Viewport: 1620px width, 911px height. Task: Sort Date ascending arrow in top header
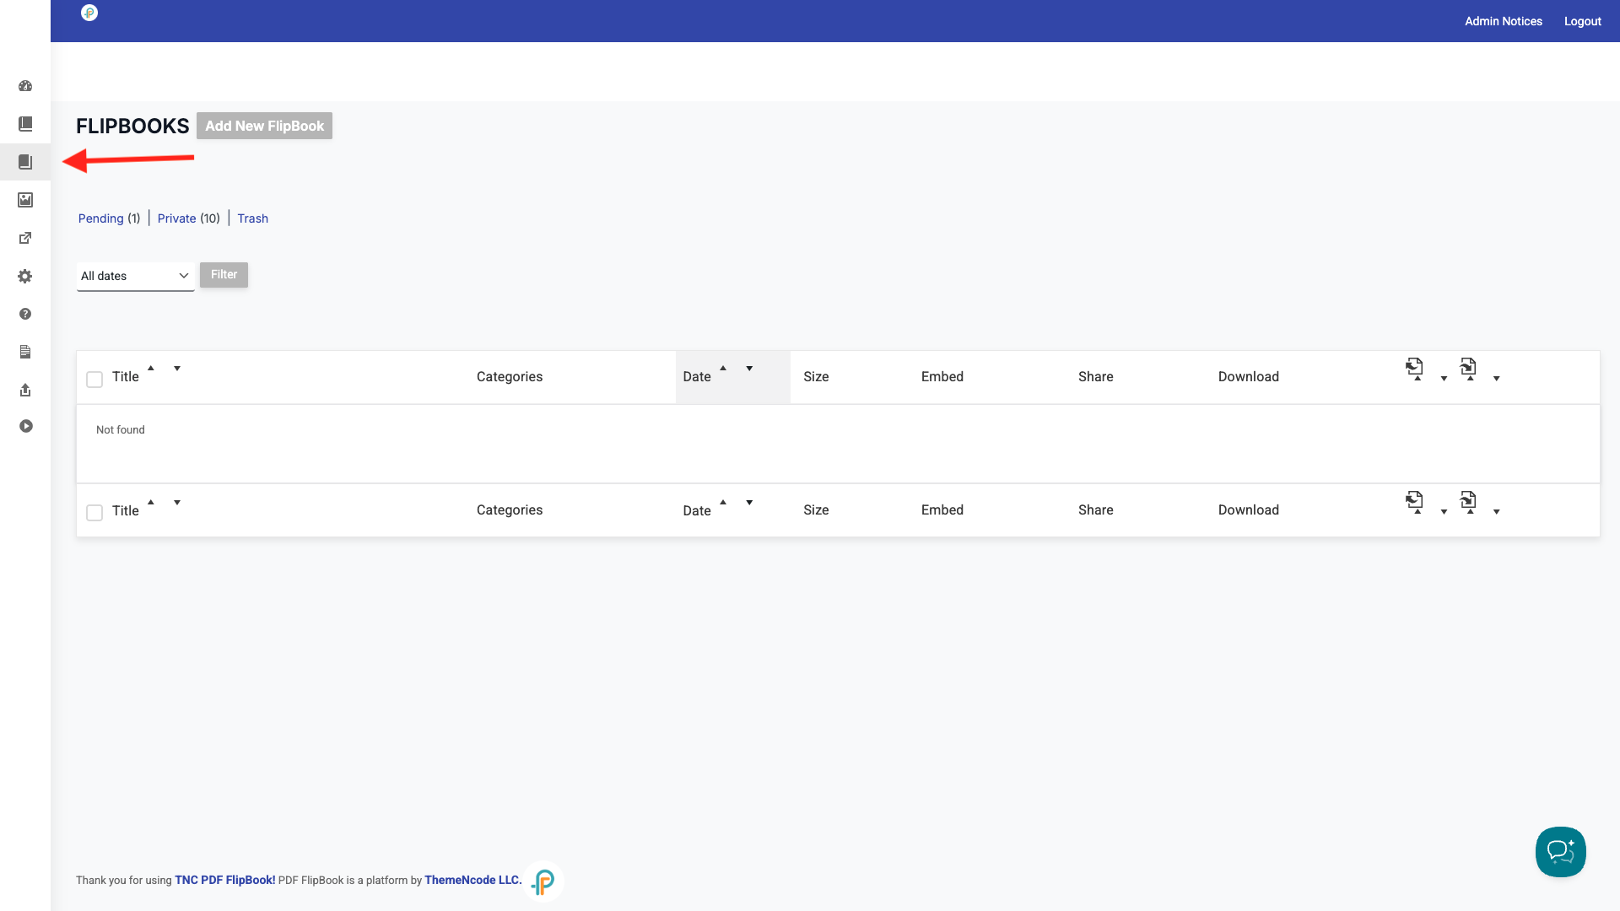click(x=723, y=368)
